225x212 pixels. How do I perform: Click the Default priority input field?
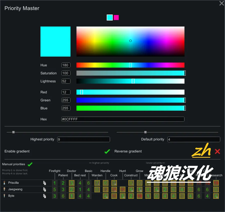point(194,139)
